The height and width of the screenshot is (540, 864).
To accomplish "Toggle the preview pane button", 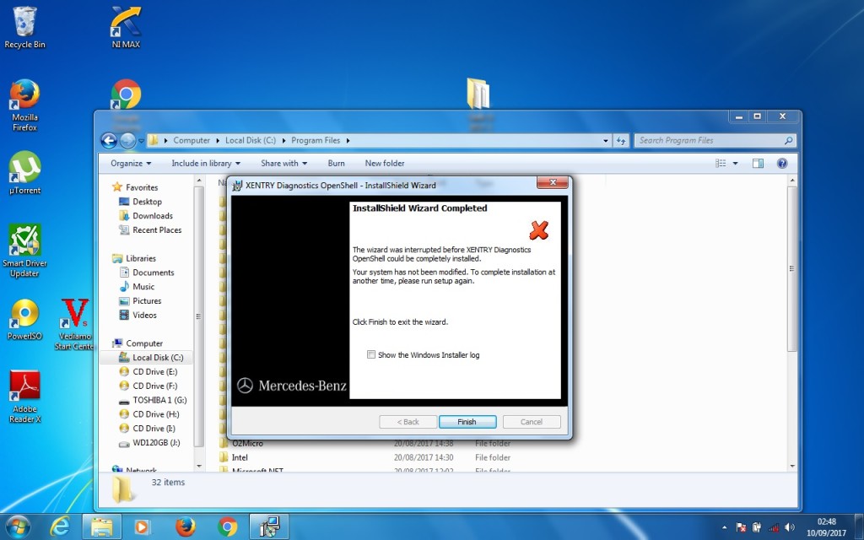I will coord(758,164).
